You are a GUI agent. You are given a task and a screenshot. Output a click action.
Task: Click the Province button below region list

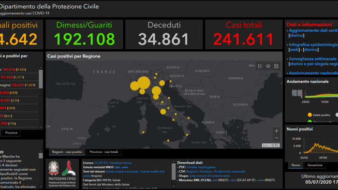(11, 133)
